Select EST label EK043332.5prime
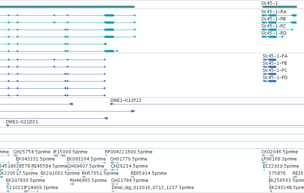Viewport: 304px width, 193px height. [x=35, y=159]
